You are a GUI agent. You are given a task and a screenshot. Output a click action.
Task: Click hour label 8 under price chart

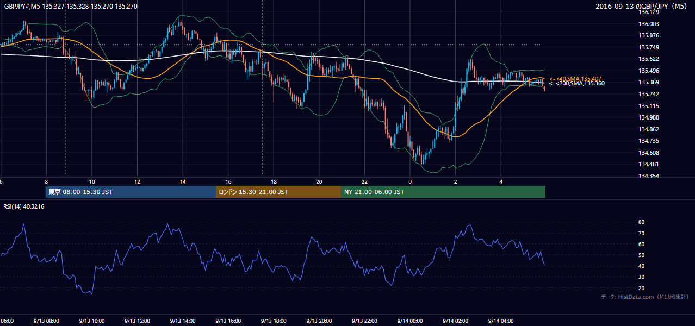tap(46, 182)
